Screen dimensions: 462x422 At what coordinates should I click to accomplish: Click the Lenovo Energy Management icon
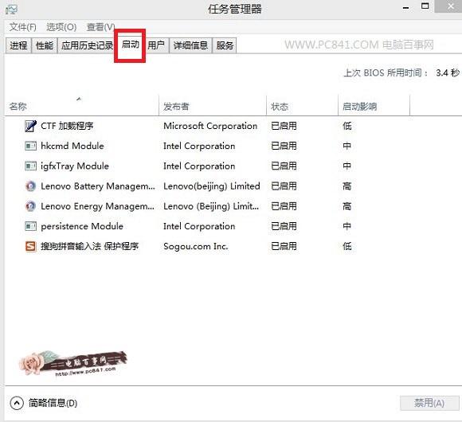click(30, 206)
